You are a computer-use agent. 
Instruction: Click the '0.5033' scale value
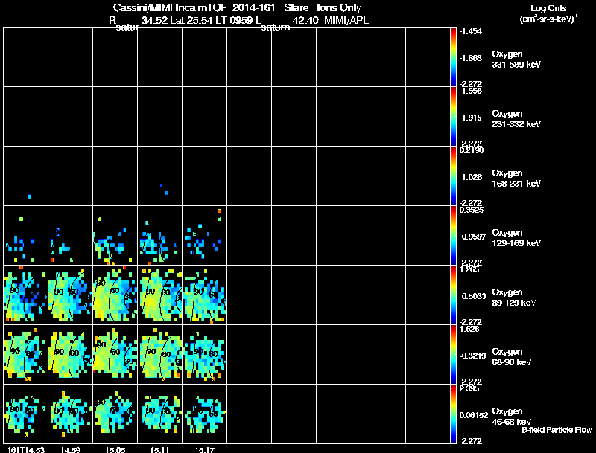tap(474, 296)
